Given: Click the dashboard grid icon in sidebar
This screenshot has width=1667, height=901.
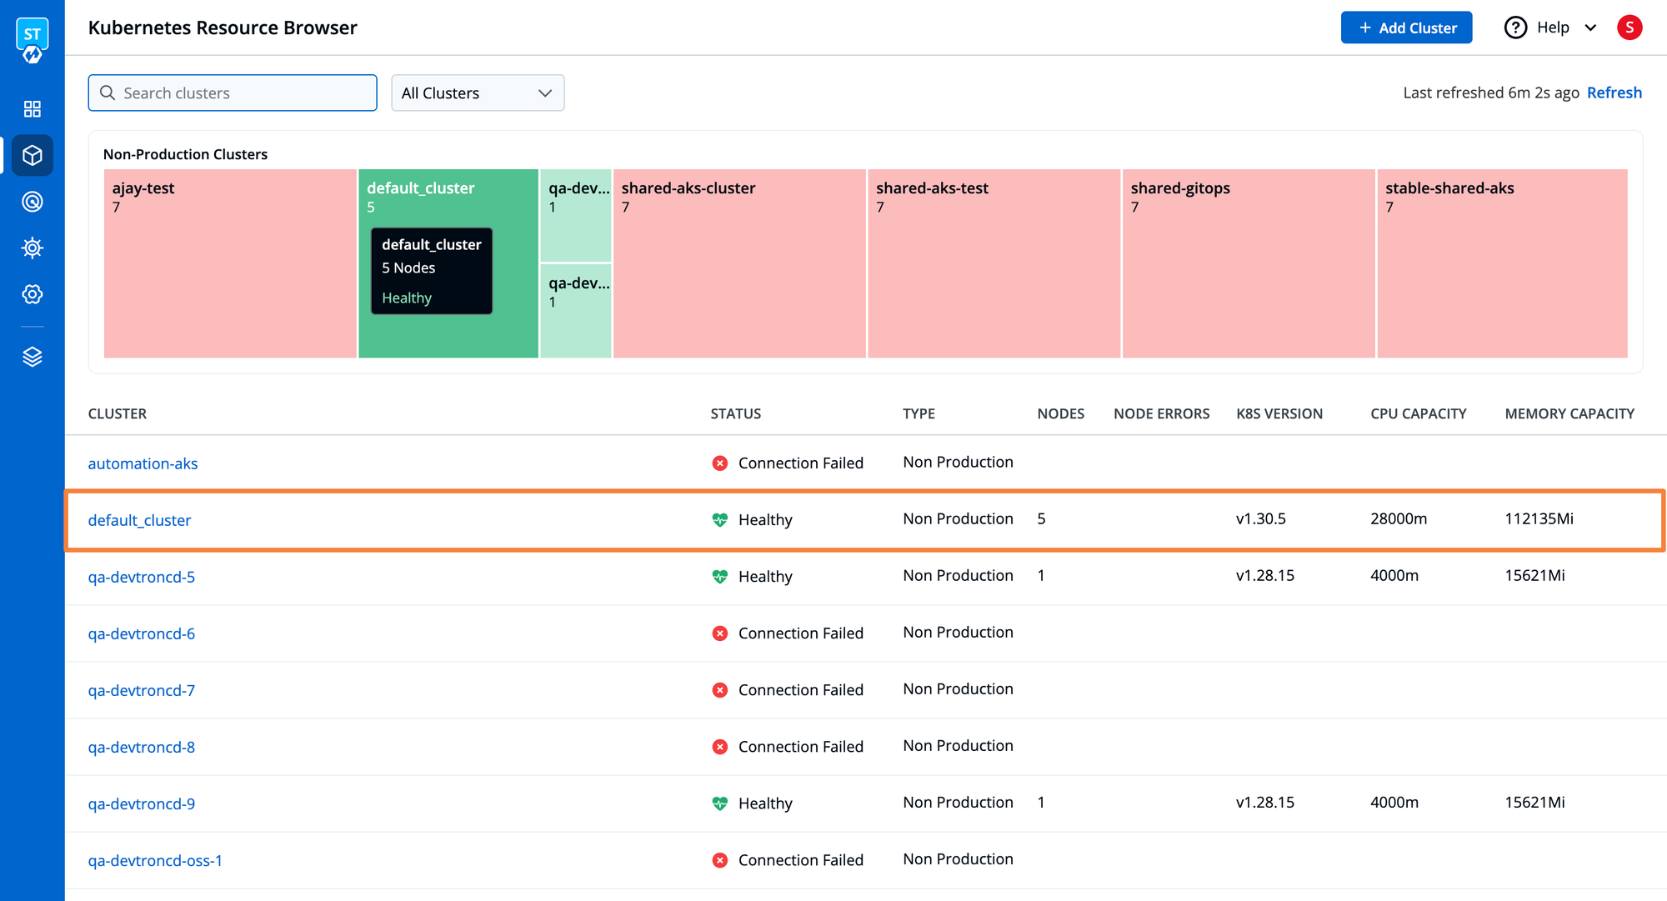Looking at the screenshot, I should (x=31, y=108).
